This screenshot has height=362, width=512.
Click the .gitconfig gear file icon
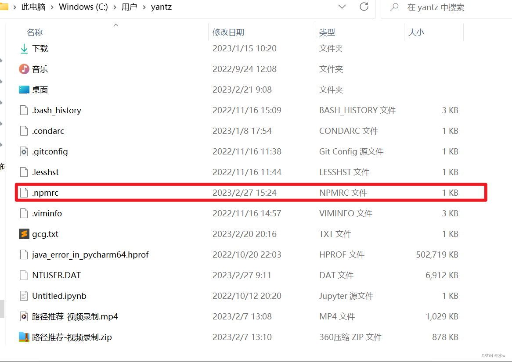tap(24, 151)
